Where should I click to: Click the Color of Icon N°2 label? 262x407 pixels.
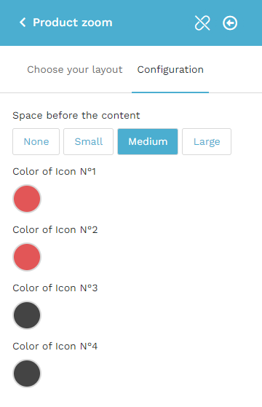pyautogui.click(x=55, y=230)
